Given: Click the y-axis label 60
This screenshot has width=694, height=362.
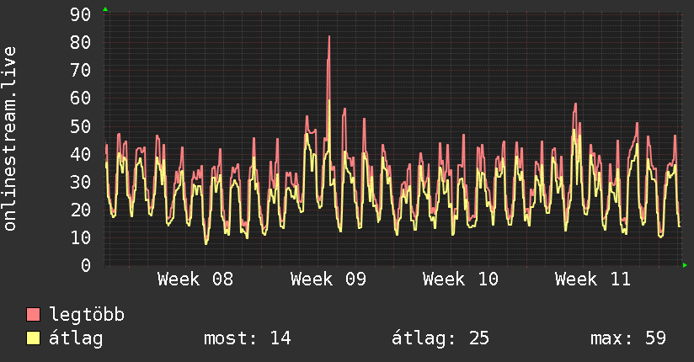Looking at the screenshot, I should (x=80, y=98).
